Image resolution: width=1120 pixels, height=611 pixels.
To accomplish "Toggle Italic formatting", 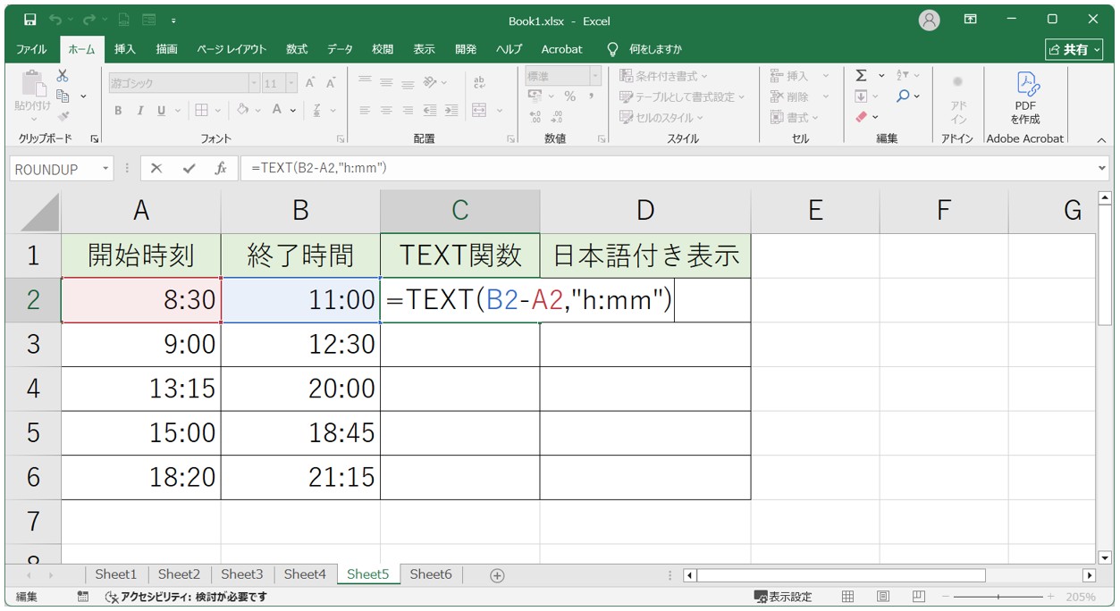I will point(139,111).
